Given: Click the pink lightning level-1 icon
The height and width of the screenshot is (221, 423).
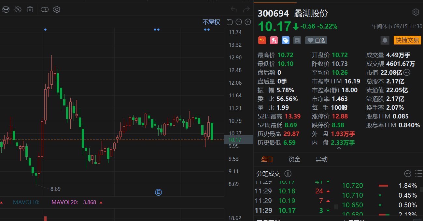Looking at the screenshot, I should point(274,40).
